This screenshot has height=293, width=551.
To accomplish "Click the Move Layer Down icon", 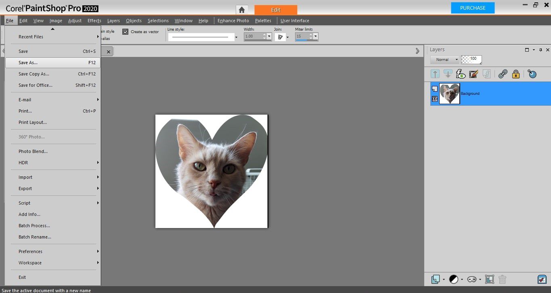I will (x=448, y=74).
